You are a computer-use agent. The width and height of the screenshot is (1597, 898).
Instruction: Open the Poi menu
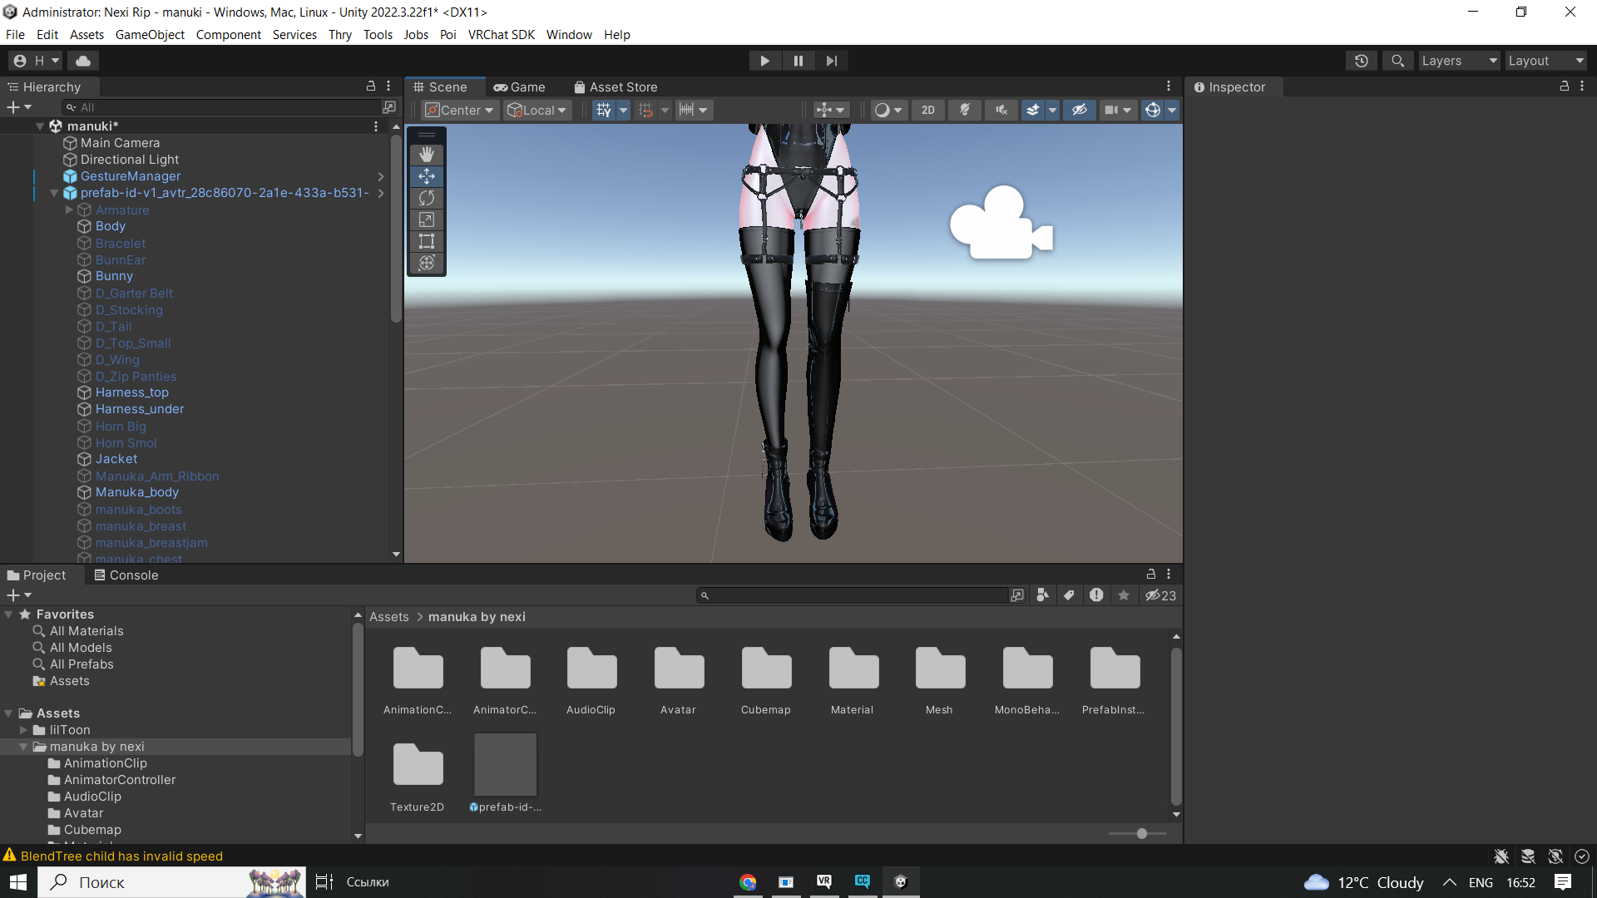point(447,35)
